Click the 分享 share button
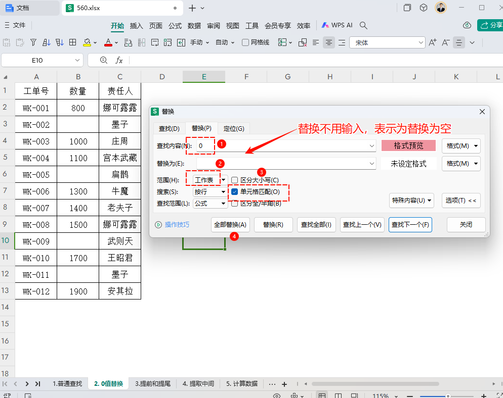 pyautogui.click(x=490, y=25)
